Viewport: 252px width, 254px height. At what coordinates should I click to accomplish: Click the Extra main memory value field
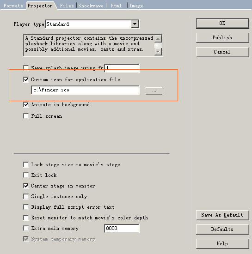tap(122, 229)
